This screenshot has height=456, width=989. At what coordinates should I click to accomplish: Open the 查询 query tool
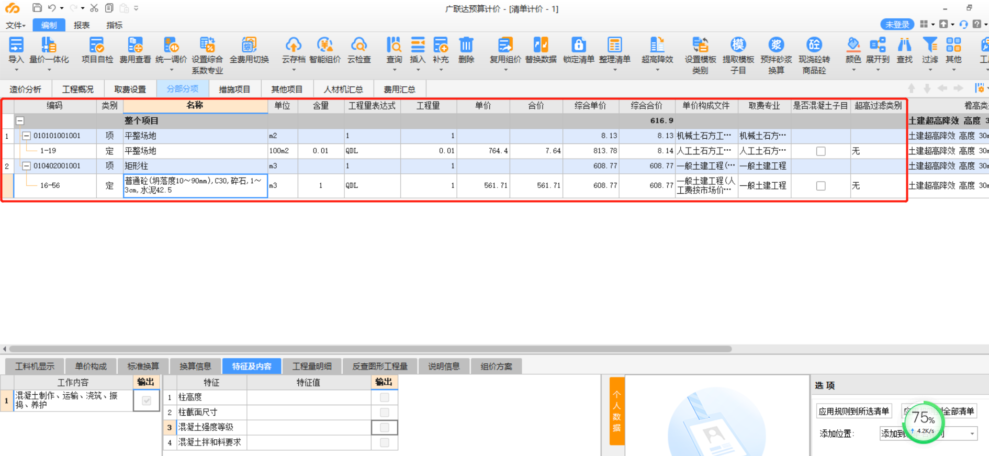394,51
